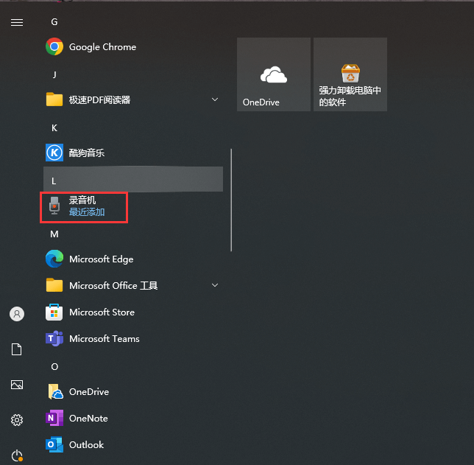The width and height of the screenshot is (474, 465).
Task: Click the Power button in sidebar
Action: pos(16,455)
